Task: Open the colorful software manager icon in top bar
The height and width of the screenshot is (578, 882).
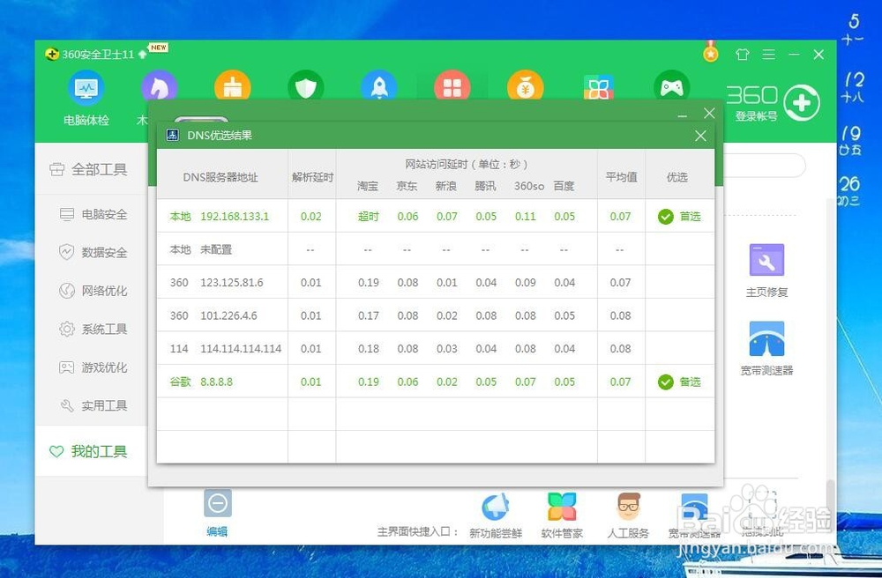Action: 599,86
